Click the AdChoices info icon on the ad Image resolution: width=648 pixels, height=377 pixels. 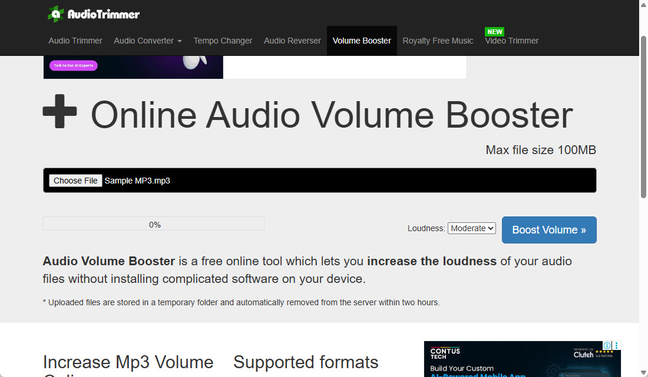607,345
